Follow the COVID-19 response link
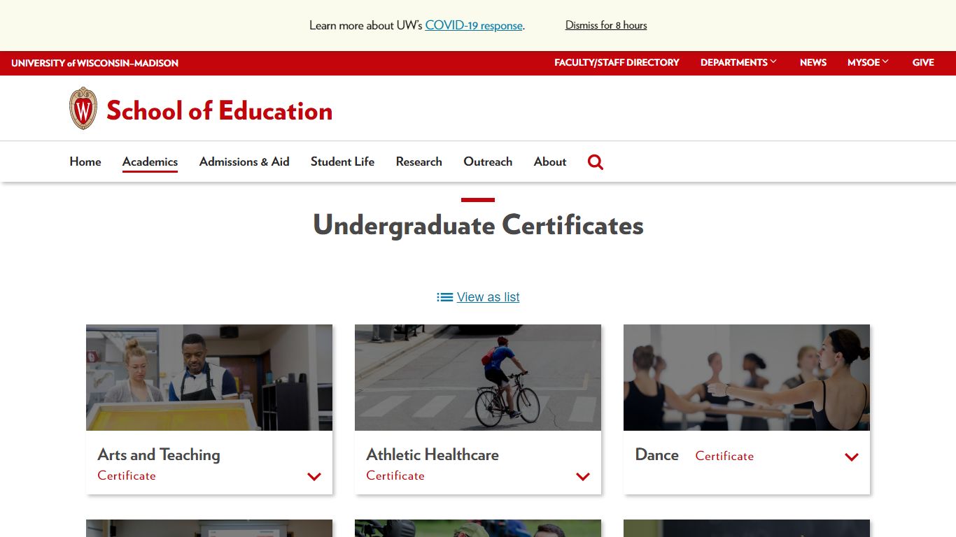The height and width of the screenshot is (537, 956). (x=474, y=25)
